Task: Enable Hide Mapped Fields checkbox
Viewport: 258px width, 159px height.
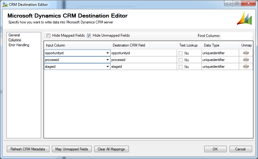Action: [49, 36]
